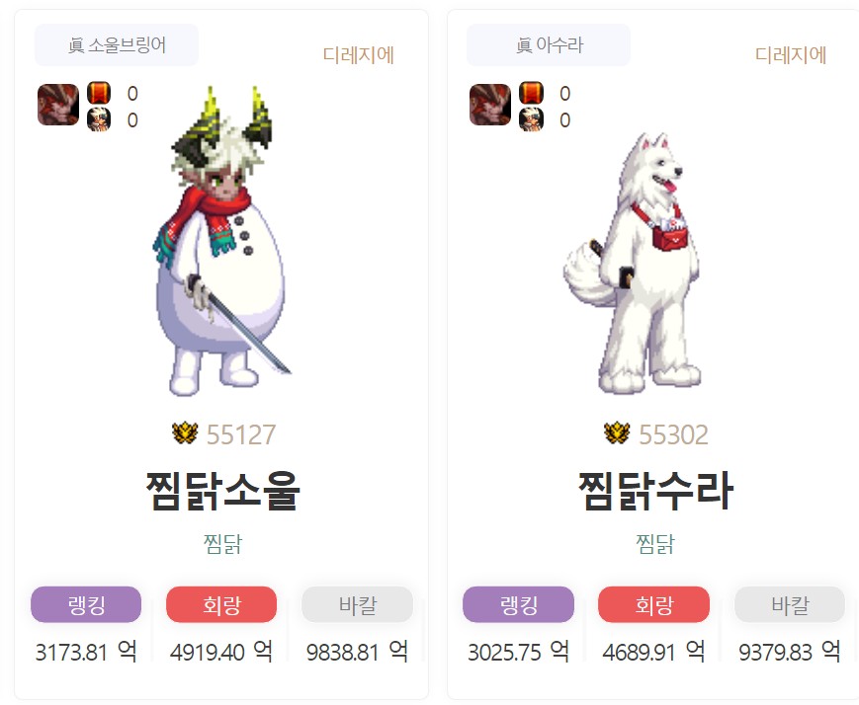
Task: Select the 랭킹 tab on 찜닭소울 card
Action: 86,604
